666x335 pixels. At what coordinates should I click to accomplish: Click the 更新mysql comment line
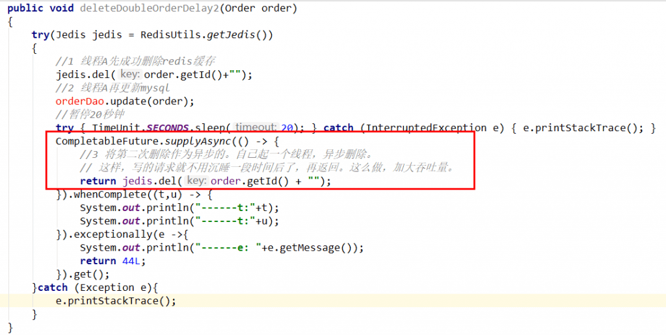pos(113,88)
